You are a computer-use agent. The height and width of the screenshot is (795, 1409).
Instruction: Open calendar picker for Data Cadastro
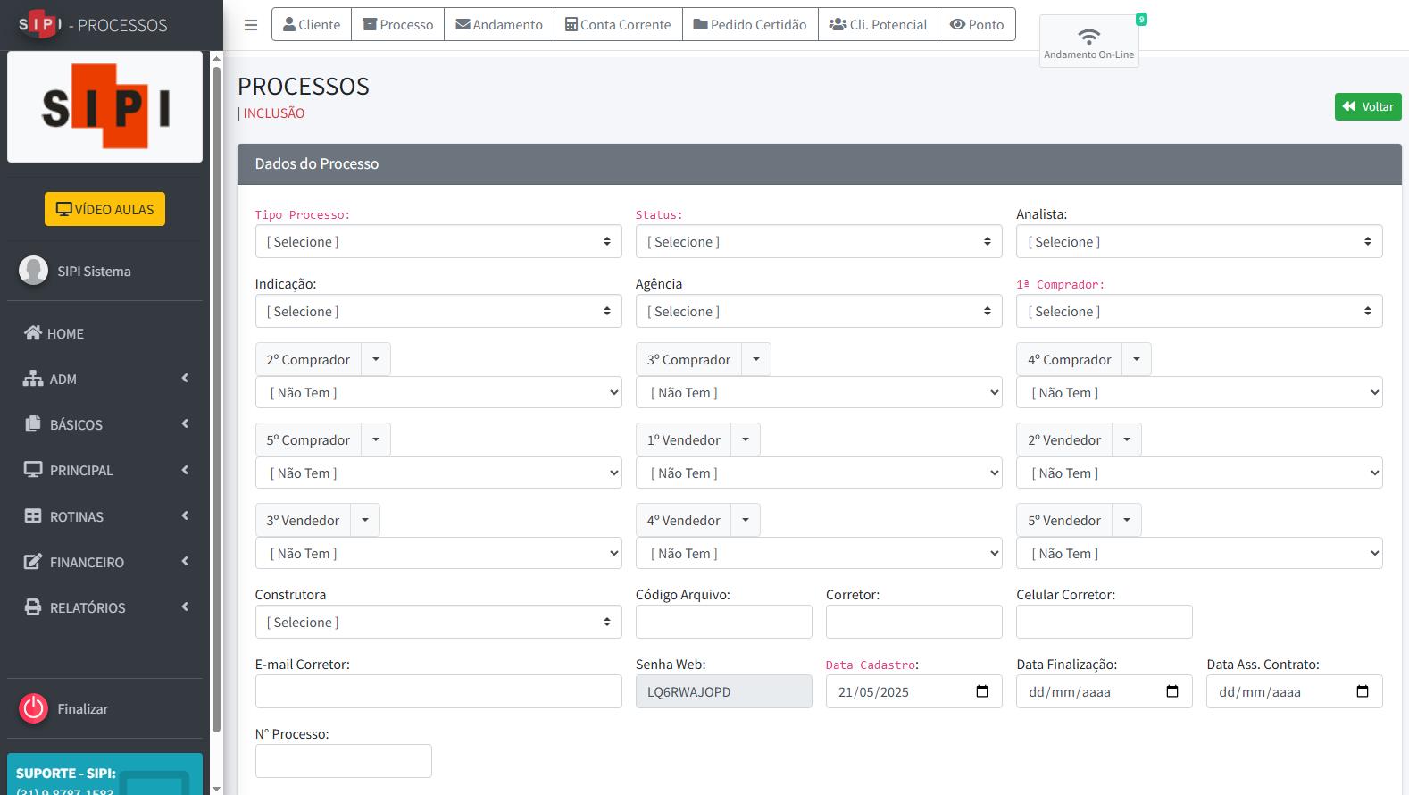pyautogui.click(x=982, y=691)
